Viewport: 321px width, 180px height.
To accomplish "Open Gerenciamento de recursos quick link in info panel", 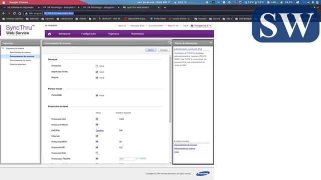I will click(186, 145).
